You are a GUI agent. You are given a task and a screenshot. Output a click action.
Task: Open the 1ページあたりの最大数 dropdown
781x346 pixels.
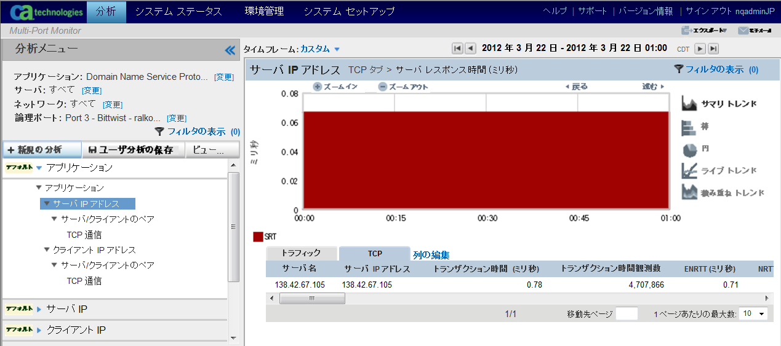(x=753, y=313)
